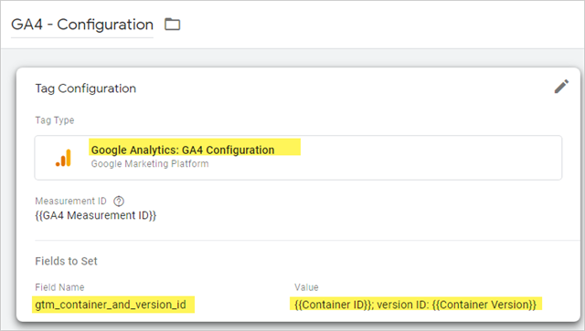Click the Fields to Set heading
This screenshot has height=331, width=585.
click(66, 261)
